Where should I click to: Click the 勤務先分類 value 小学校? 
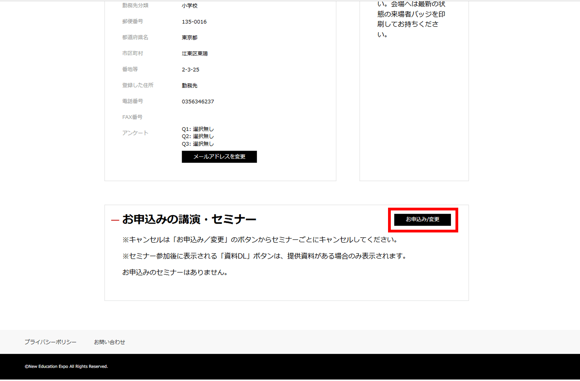pyautogui.click(x=189, y=5)
